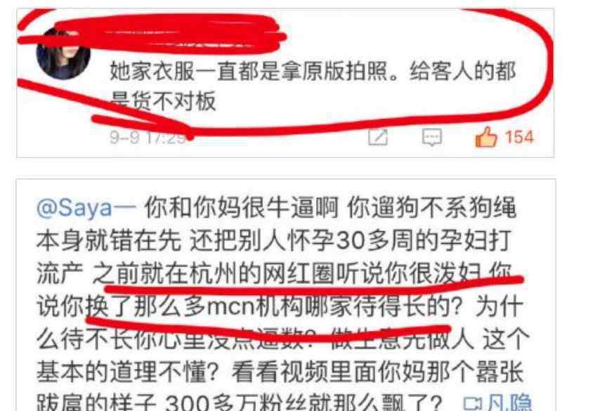The width and height of the screenshot is (614, 411).
Task: Tap the small icon before 凡.隐
Action: click(473, 403)
